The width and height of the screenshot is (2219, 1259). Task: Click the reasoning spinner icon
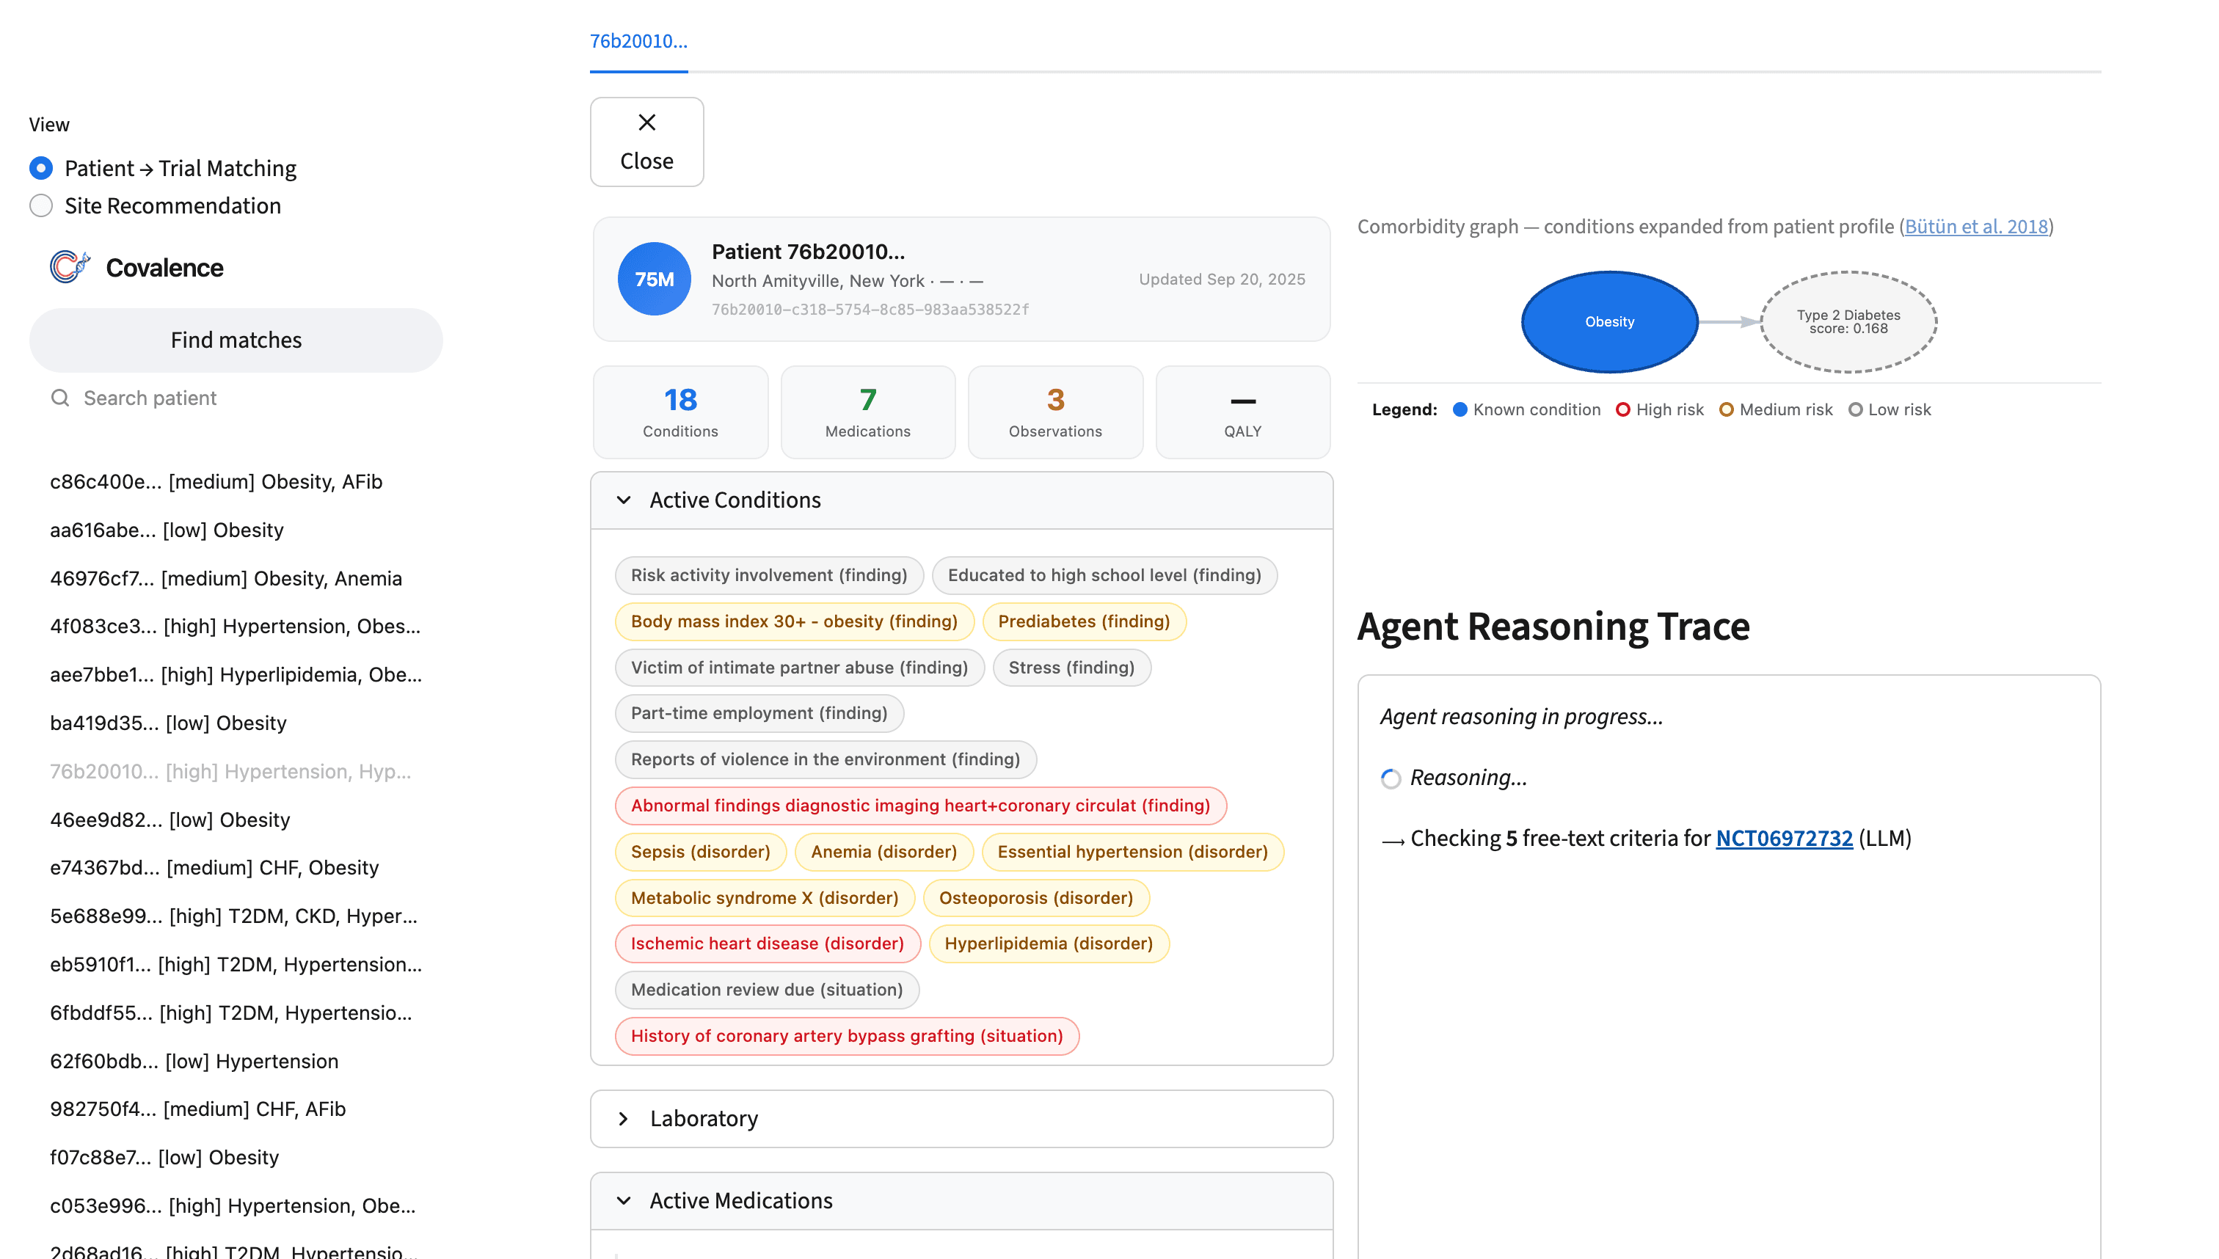(1391, 778)
